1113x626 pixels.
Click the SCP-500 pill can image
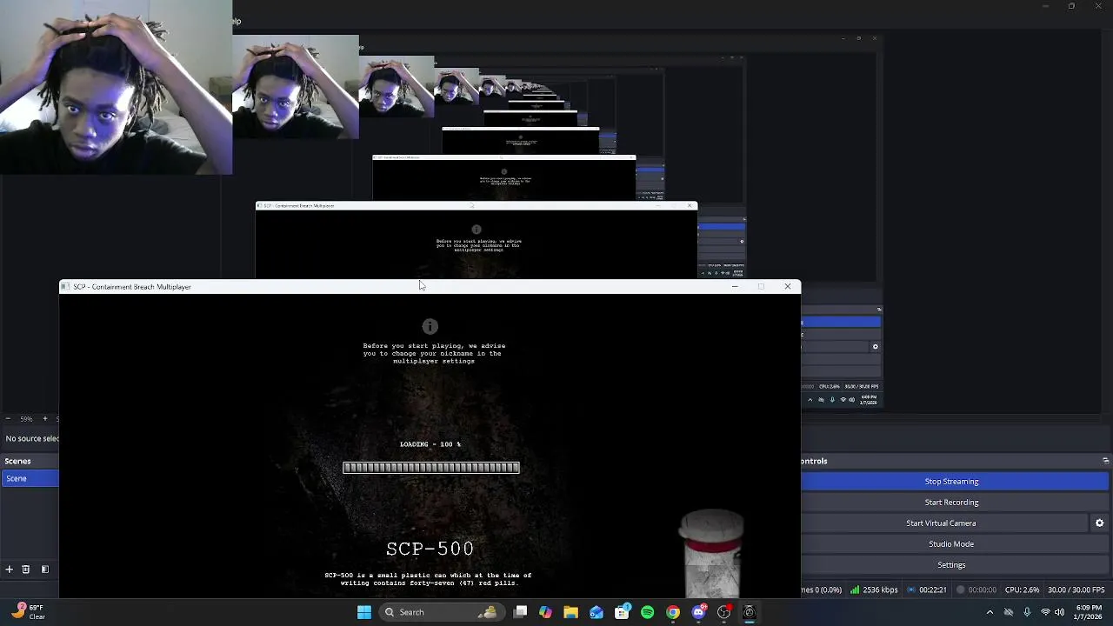tap(711, 553)
